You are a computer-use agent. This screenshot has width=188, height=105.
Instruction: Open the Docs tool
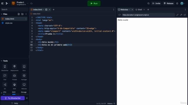(24, 68)
